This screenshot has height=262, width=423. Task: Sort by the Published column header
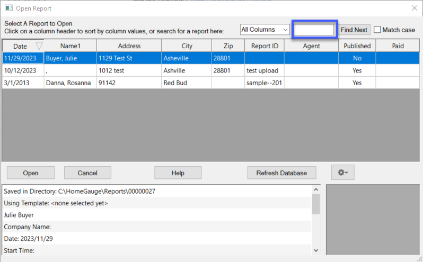[x=357, y=46]
